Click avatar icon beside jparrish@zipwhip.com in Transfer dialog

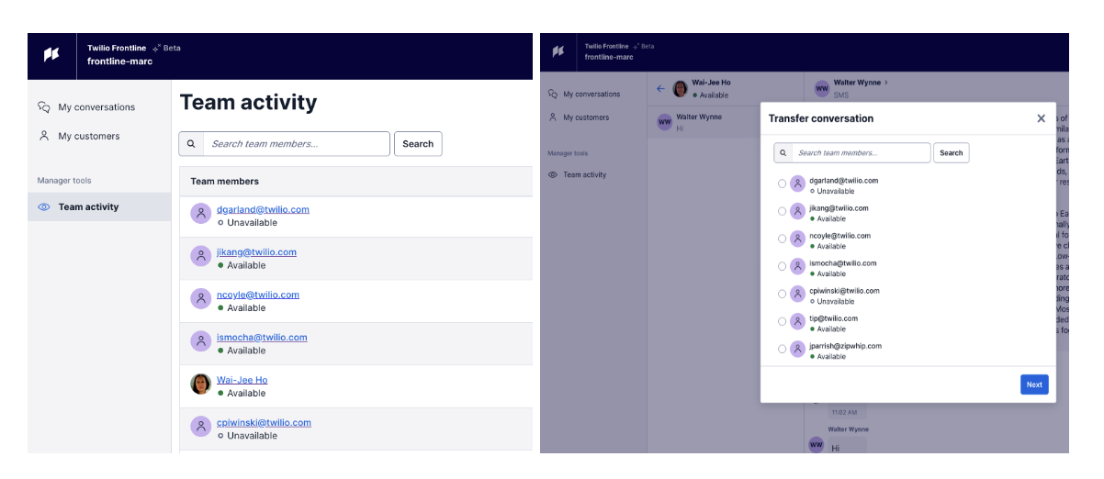[798, 349]
